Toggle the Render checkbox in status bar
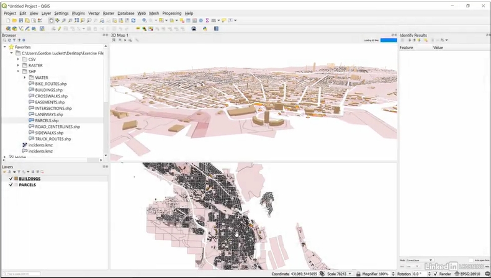This screenshot has height=278, width=491. (x=435, y=274)
